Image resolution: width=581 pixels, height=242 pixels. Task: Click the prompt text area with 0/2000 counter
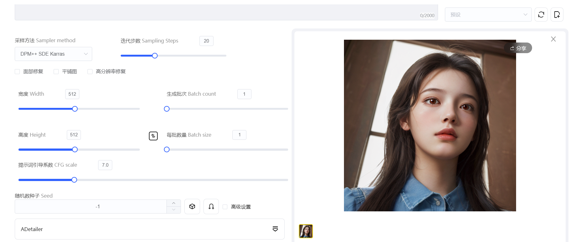(226, 12)
